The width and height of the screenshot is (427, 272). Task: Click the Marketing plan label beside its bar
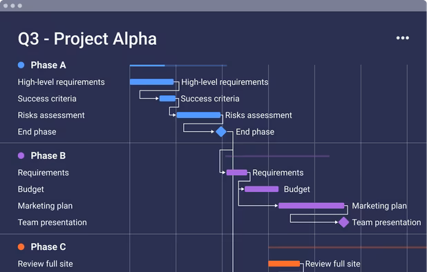(379, 206)
